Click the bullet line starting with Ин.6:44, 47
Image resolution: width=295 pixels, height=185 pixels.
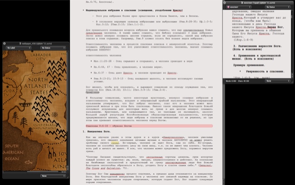click(x=128, y=67)
